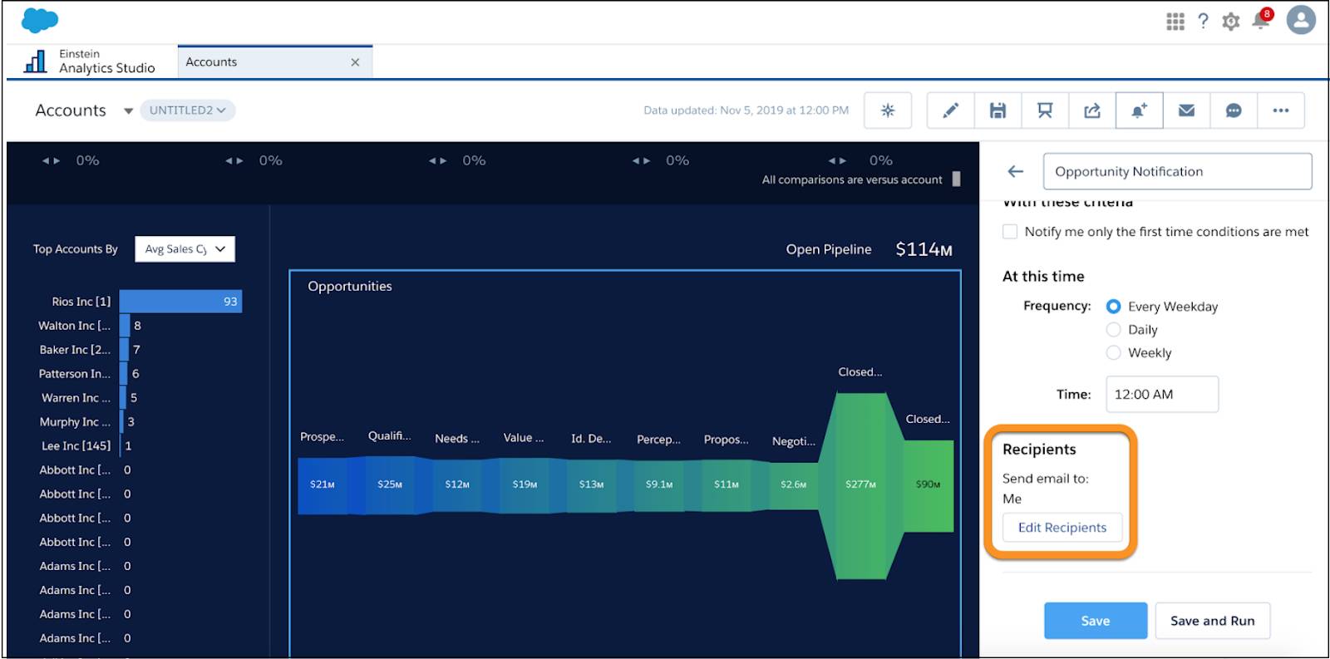Share the dashboard icon
1330x659 pixels.
pyautogui.click(x=1092, y=111)
